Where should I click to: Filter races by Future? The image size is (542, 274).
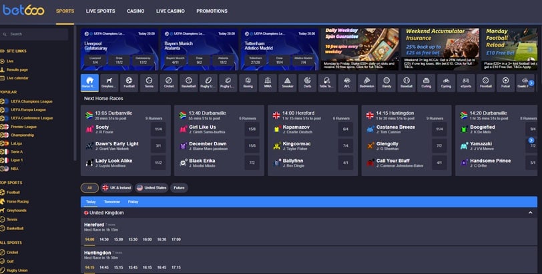179,188
